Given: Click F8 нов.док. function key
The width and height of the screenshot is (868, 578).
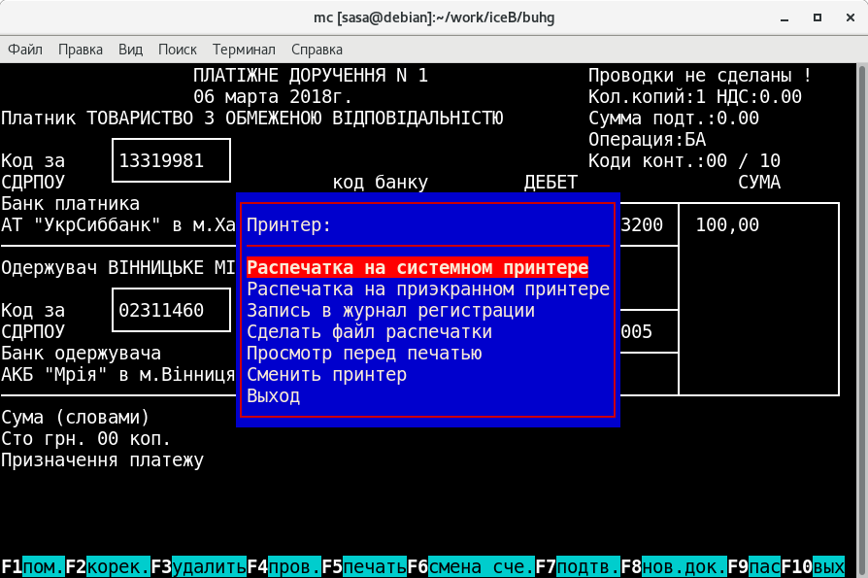Looking at the screenshot, I should click(x=674, y=567).
